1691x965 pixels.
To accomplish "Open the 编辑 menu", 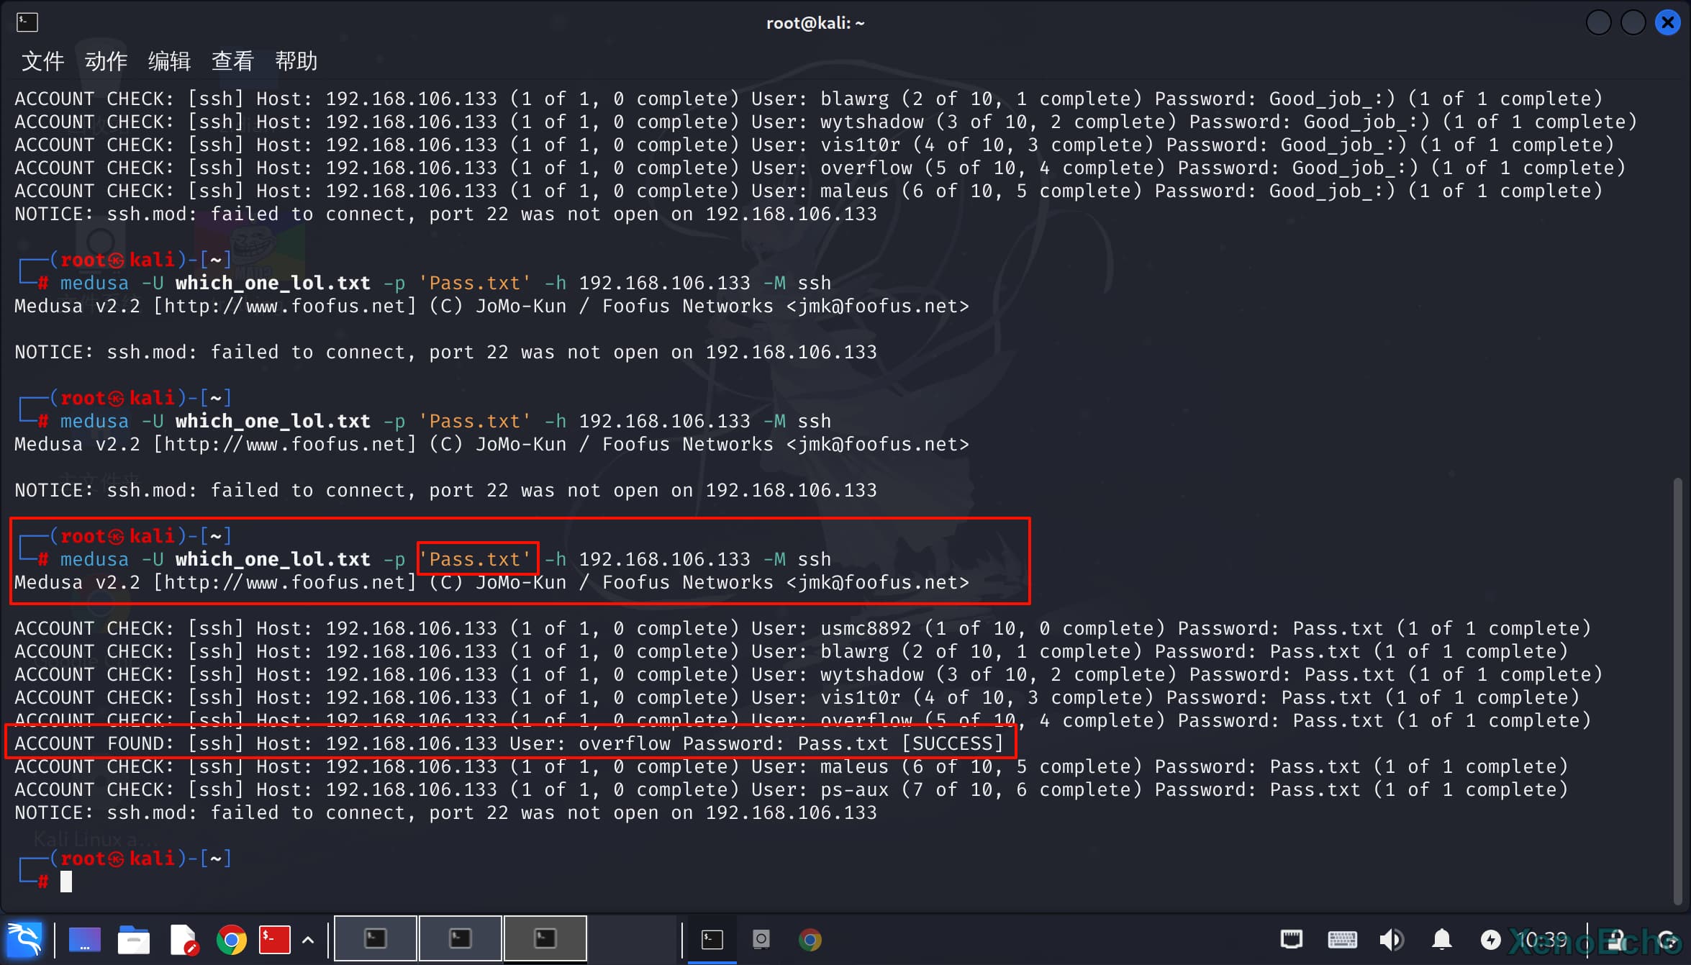I will point(169,61).
